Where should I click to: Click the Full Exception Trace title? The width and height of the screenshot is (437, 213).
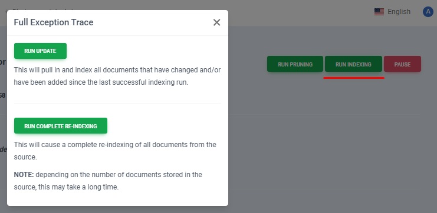click(x=54, y=22)
